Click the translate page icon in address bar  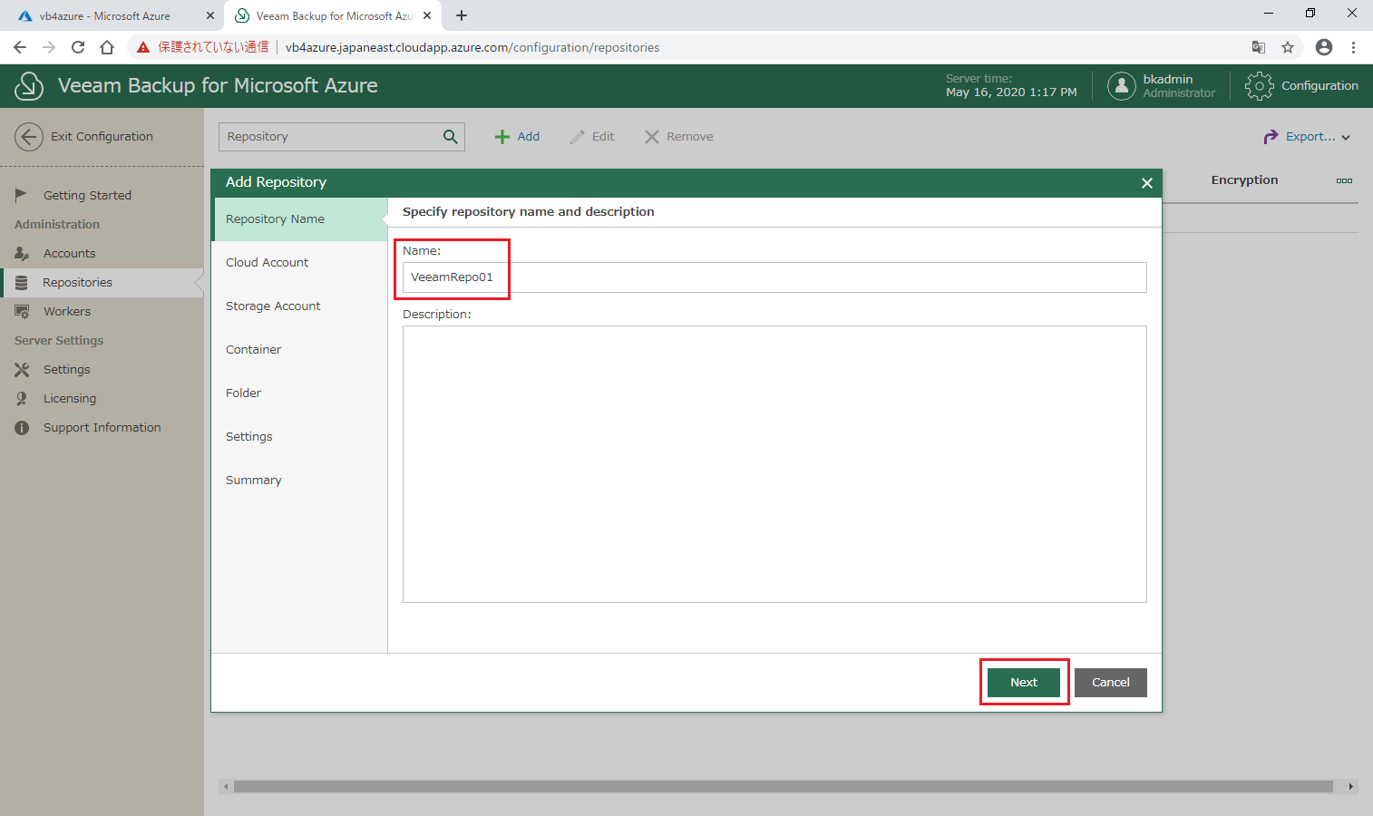(x=1259, y=47)
